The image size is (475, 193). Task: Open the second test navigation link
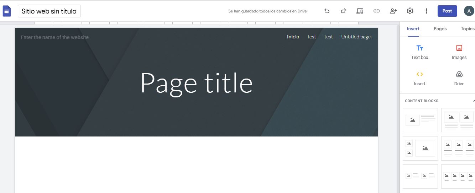(x=328, y=37)
